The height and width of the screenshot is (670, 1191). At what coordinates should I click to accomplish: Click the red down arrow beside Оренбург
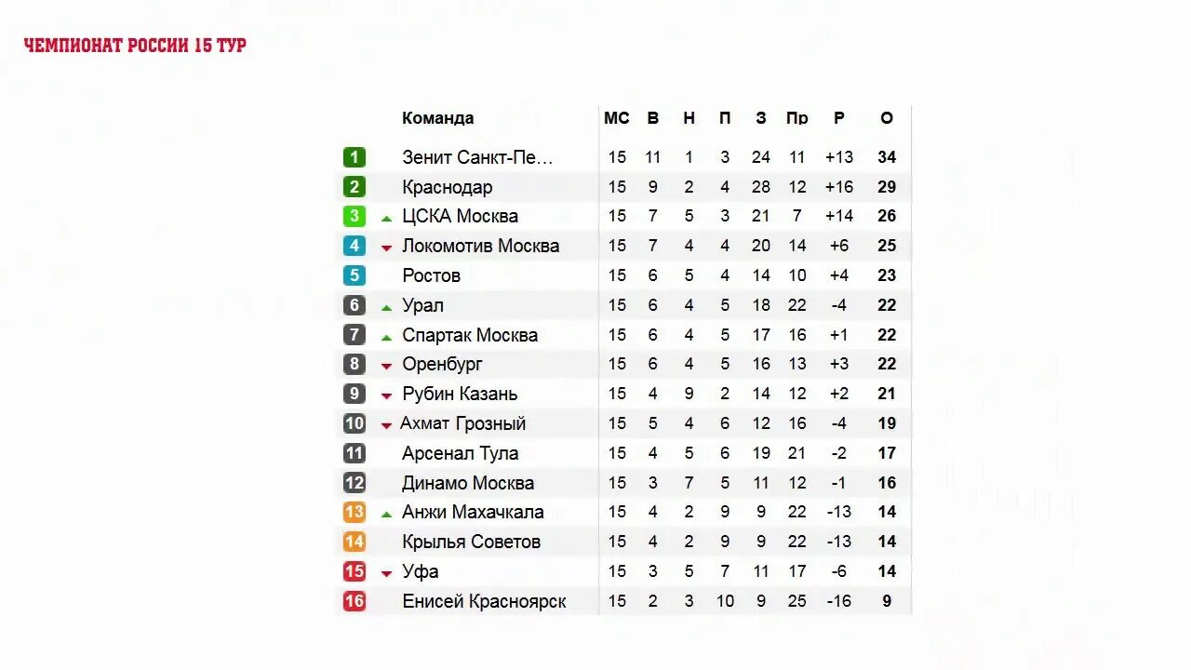point(386,367)
